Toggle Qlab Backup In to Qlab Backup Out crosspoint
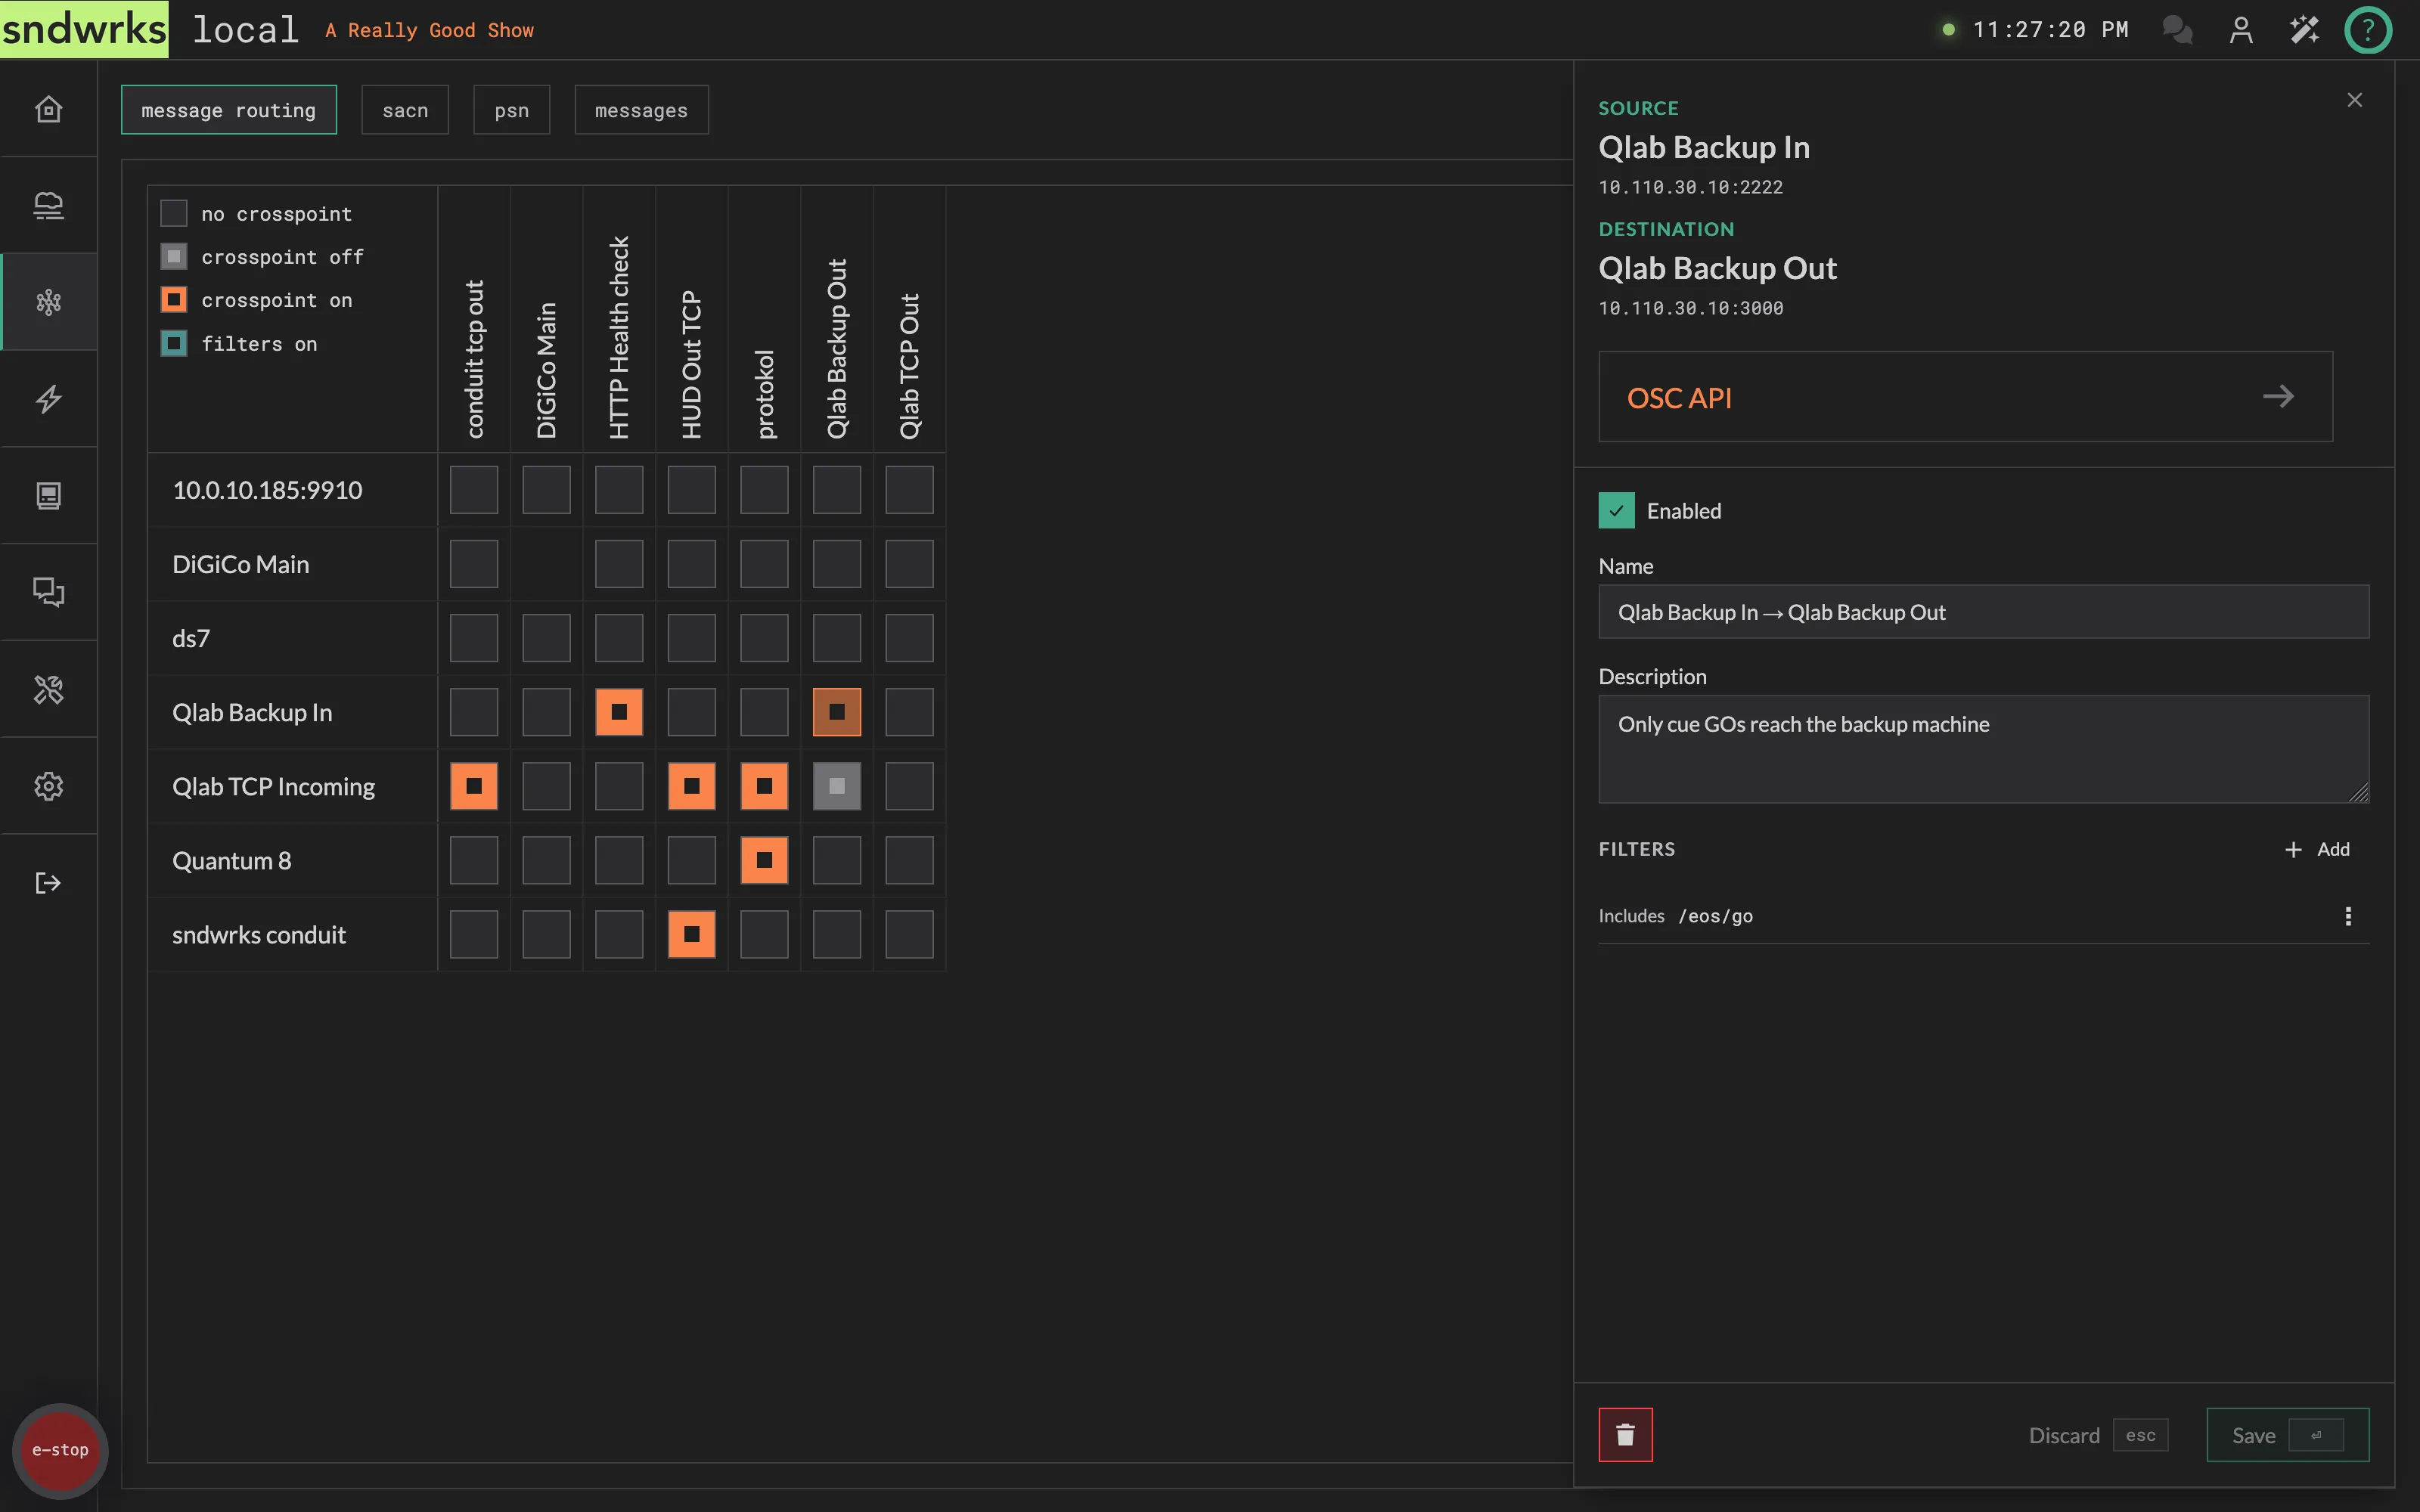Screen dimensions: 2420x1512 837,712
